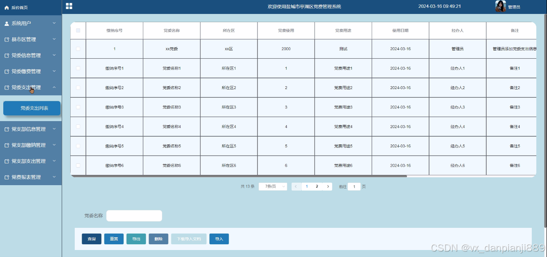Click the previous page left arrow
Screen dimensions: 547x257
(x=296, y=186)
